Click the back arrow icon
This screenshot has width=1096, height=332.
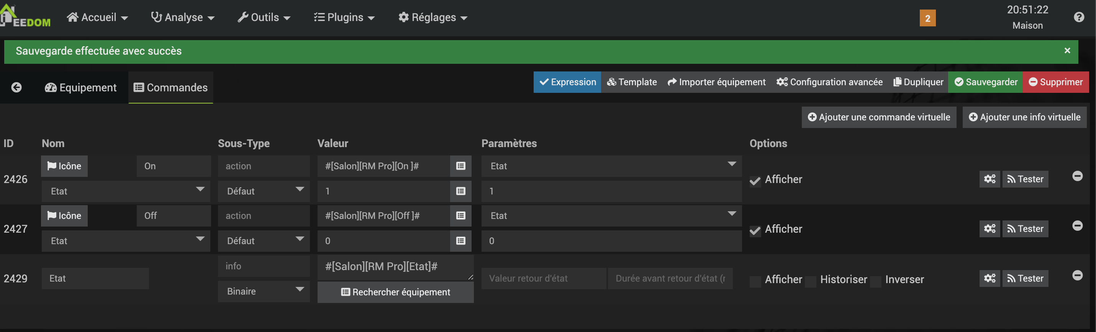[x=16, y=87]
